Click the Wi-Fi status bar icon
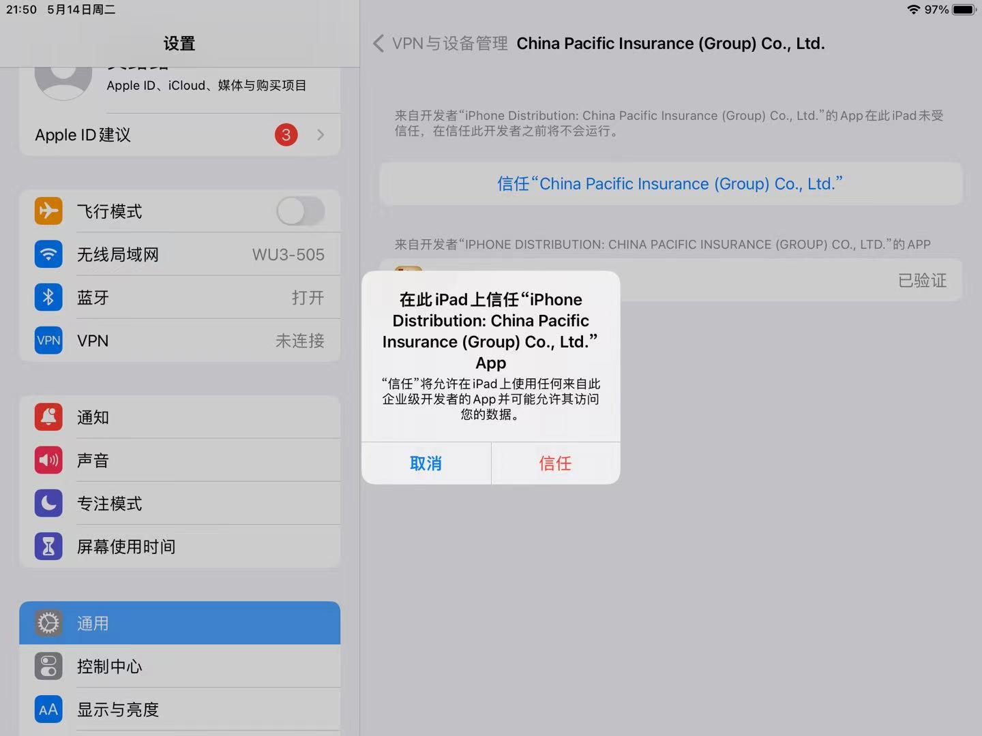Screen dimensions: 982x736 click(x=914, y=10)
